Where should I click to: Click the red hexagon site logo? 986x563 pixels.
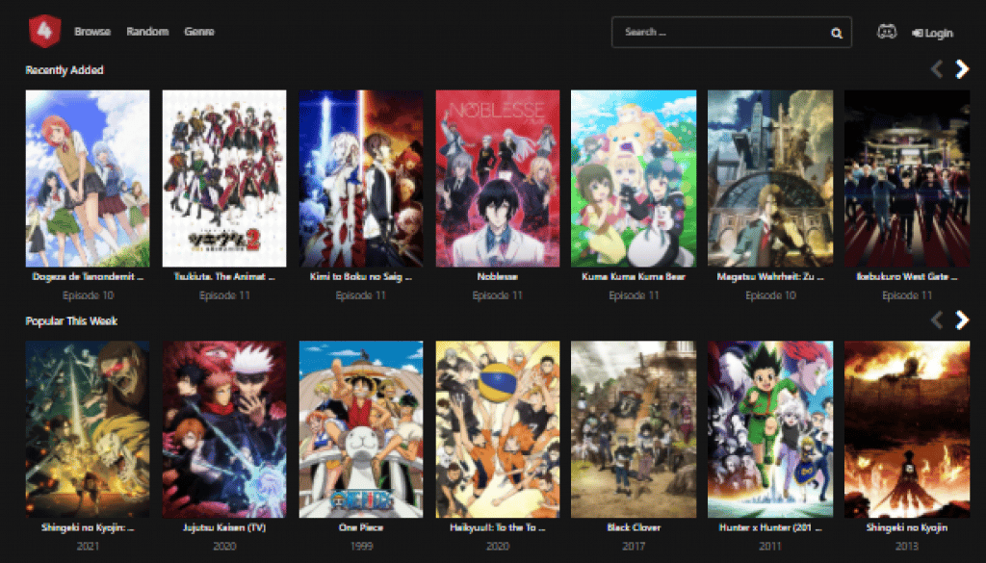click(x=44, y=32)
